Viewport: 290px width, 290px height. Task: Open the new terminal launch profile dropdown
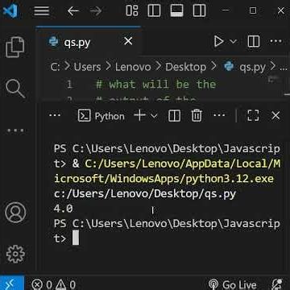154,116
